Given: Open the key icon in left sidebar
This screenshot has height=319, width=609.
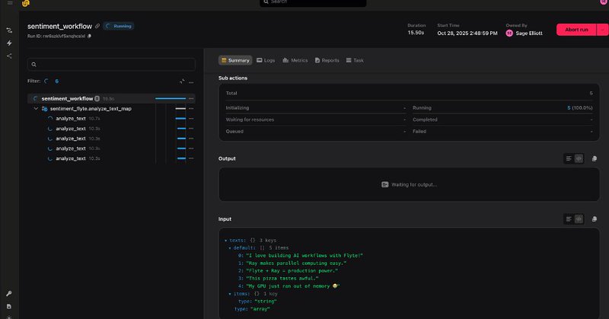Looking at the screenshot, I should pyautogui.click(x=9, y=293).
